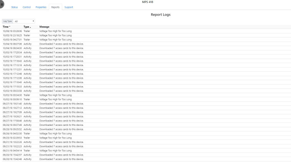Click the sort indicator beside Time

10,27
